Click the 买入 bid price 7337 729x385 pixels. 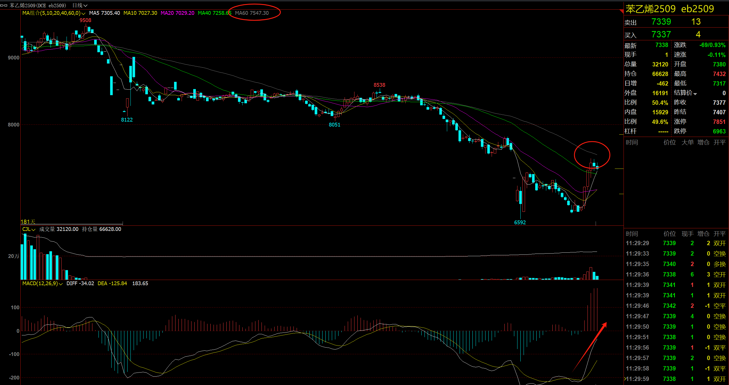coord(661,35)
